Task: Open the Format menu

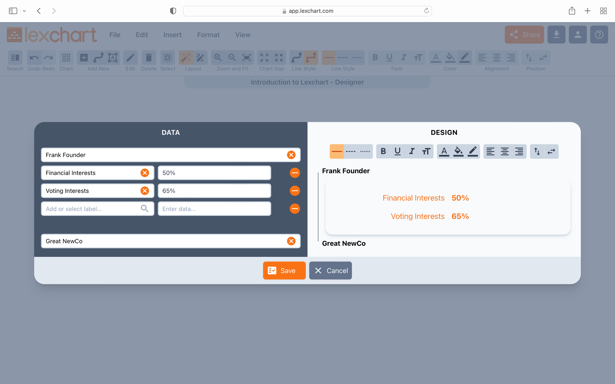Action: (x=208, y=35)
